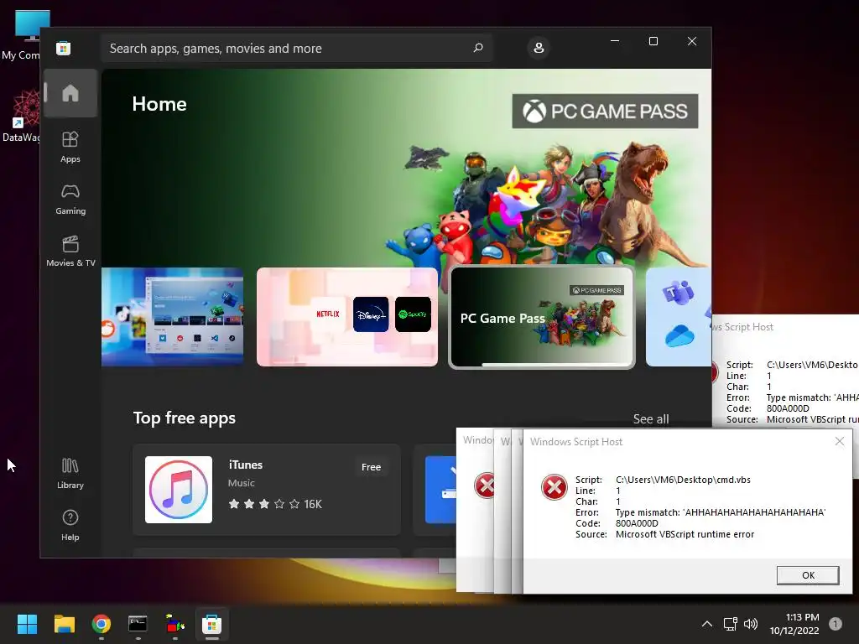Close the front Windows Script Host dialog
This screenshot has width=859, height=644.
click(x=839, y=441)
